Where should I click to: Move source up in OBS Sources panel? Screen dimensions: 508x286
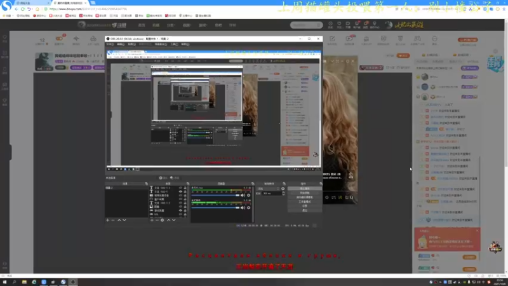point(168,220)
